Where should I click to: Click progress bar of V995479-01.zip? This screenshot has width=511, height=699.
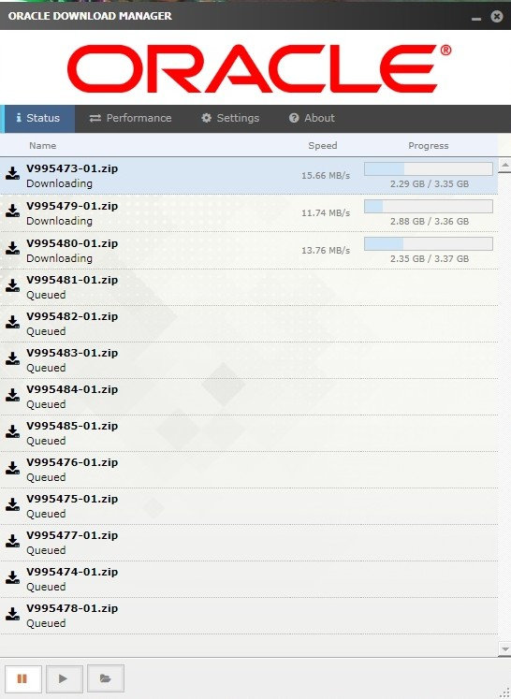(429, 207)
